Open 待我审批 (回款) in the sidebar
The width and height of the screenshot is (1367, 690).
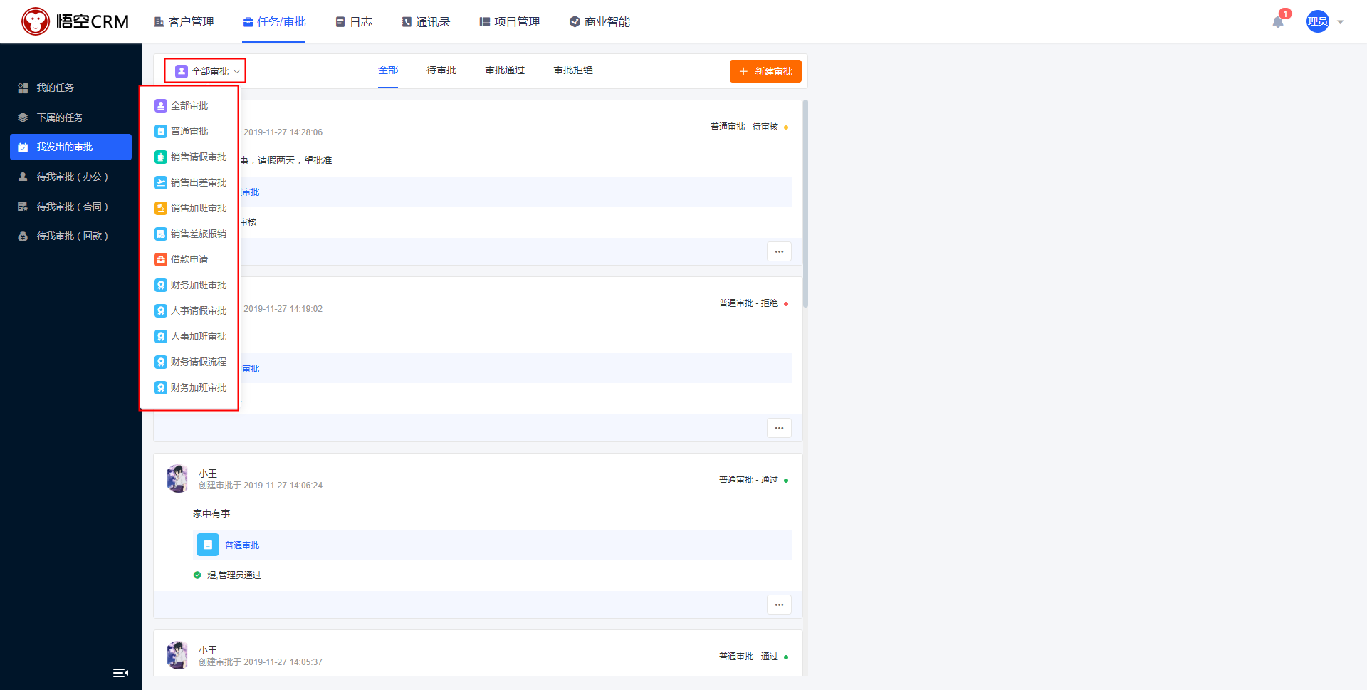tap(72, 236)
